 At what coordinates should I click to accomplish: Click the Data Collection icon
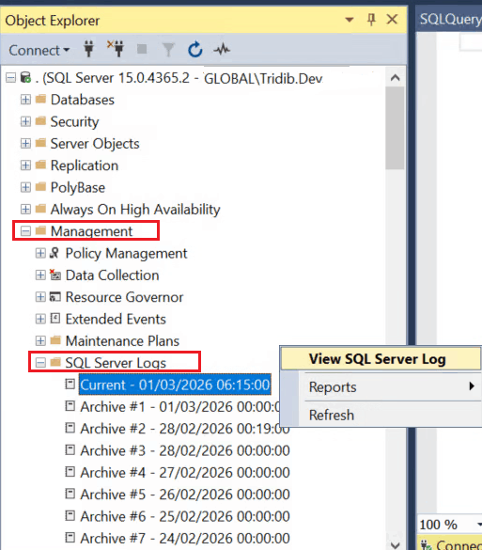pos(55,275)
